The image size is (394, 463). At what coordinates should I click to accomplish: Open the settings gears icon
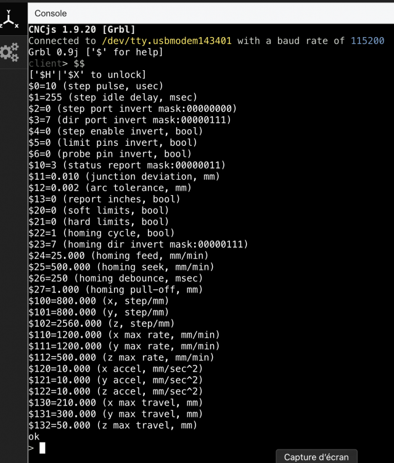tap(9, 52)
